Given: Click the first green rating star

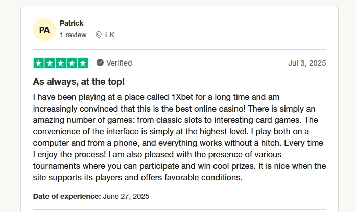Looking at the screenshot, I should point(39,63).
